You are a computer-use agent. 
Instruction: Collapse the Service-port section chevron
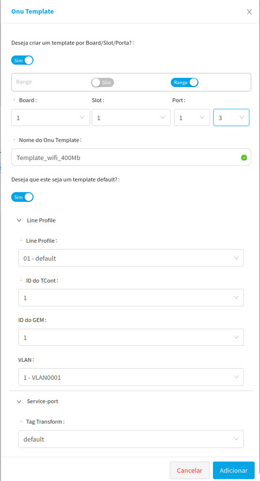click(19, 401)
